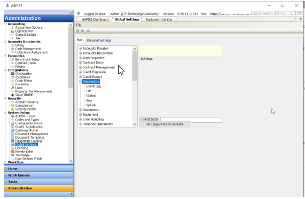Click the globe icon beside Logged In User

pyautogui.click(x=79, y=13)
